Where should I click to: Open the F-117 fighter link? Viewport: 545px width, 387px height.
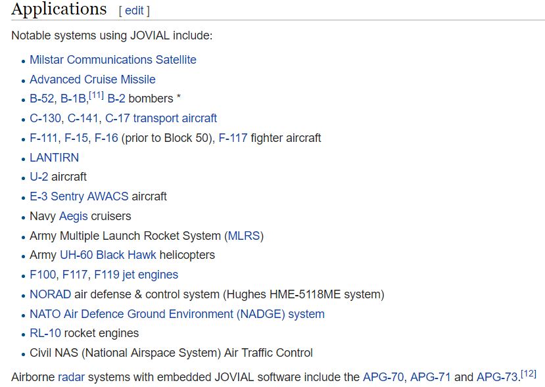click(x=233, y=138)
